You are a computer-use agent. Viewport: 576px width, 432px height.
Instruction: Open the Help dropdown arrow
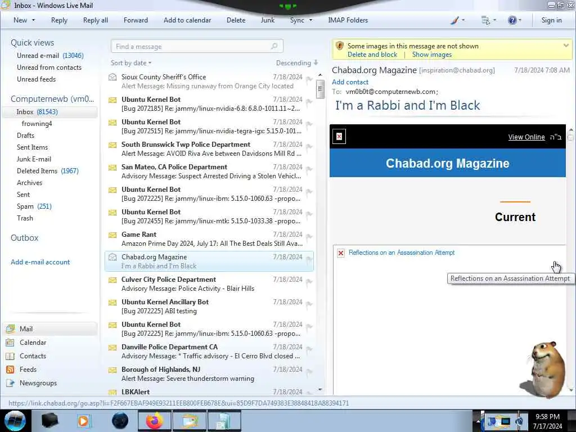[520, 20]
